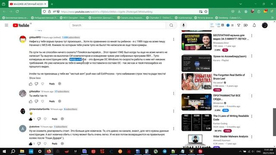
Task: Click the trophy extension icon in YouTube header
Action: click(238, 25)
